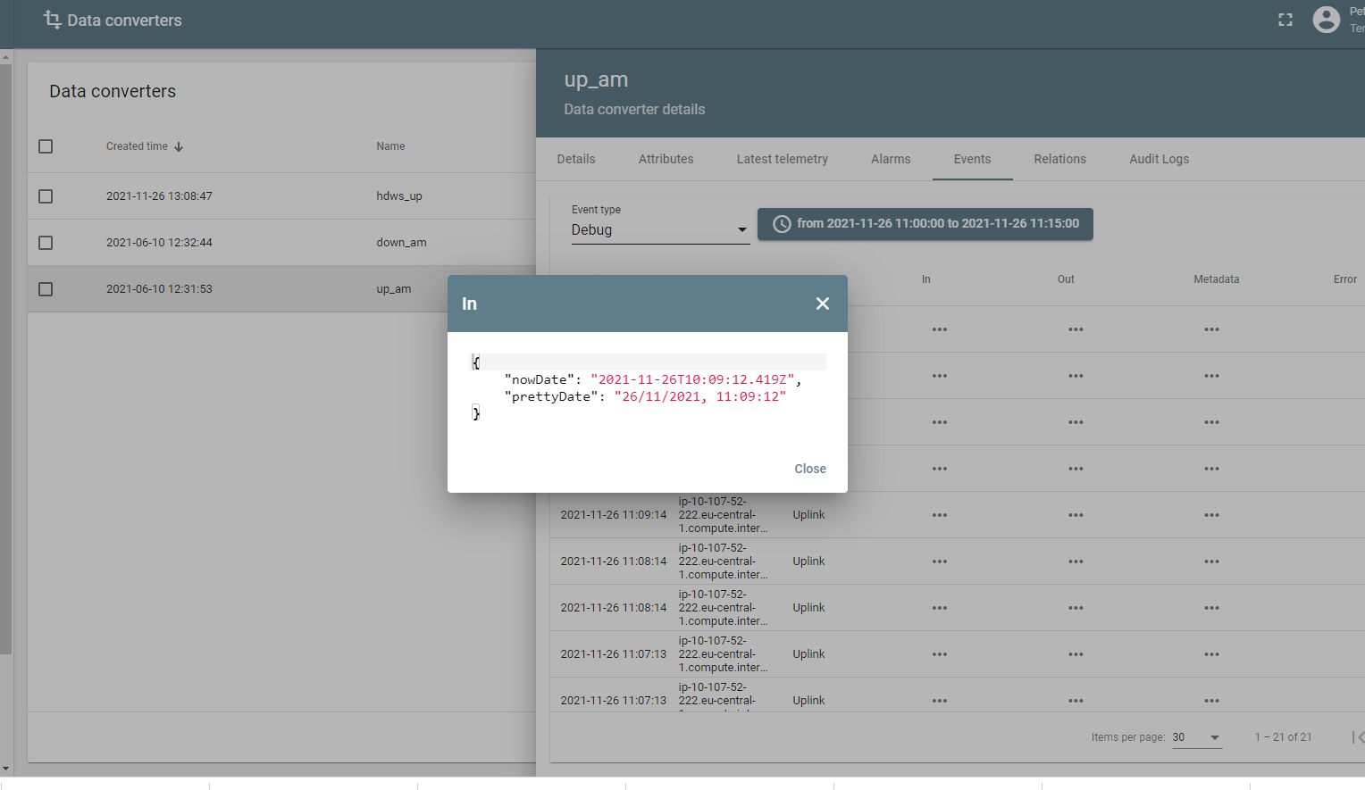
Task: Open Out payload for 11:09:14 event
Action: coord(1076,515)
